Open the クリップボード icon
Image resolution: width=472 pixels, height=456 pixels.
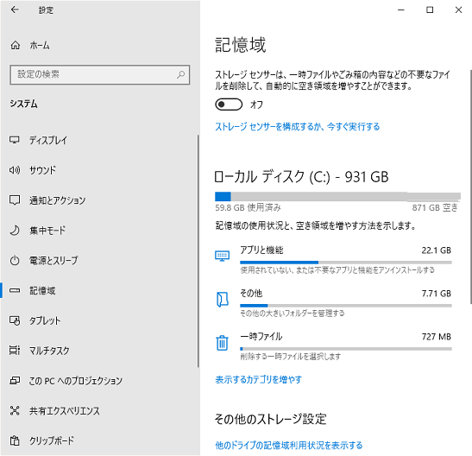pos(15,440)
